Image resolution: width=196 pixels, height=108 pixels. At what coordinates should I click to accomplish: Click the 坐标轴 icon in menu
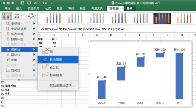click(8, 23)
